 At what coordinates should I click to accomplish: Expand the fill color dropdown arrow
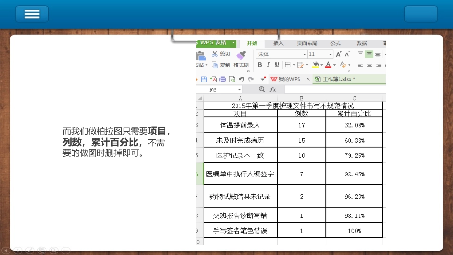coord(321,65)
